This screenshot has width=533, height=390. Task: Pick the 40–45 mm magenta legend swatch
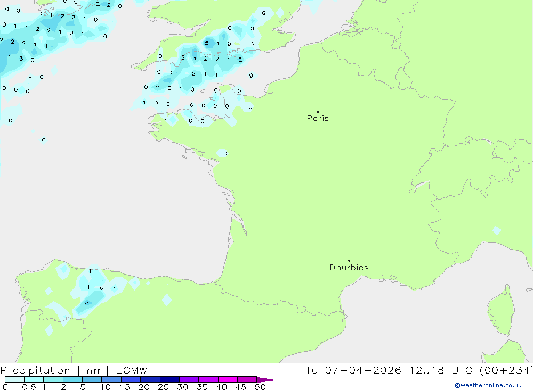tap(228, 379)
